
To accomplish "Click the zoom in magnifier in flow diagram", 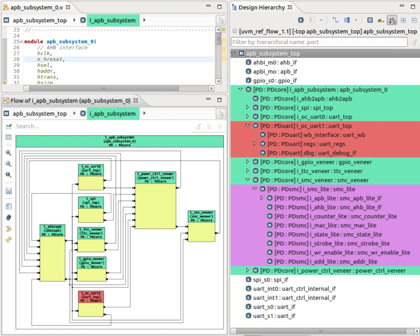I will tap(9, 153).
